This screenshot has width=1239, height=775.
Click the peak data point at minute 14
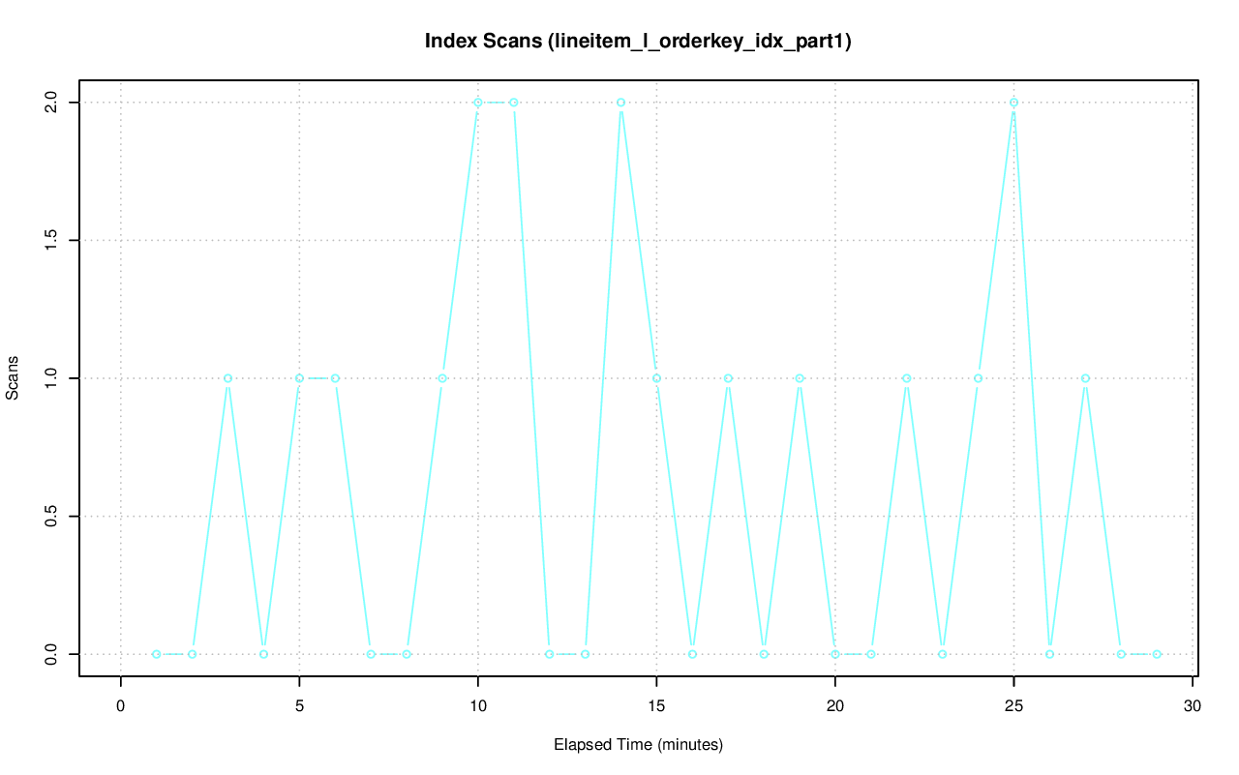[x=620, y=103]
